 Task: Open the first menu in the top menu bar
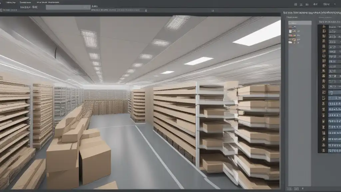[10, 2]
